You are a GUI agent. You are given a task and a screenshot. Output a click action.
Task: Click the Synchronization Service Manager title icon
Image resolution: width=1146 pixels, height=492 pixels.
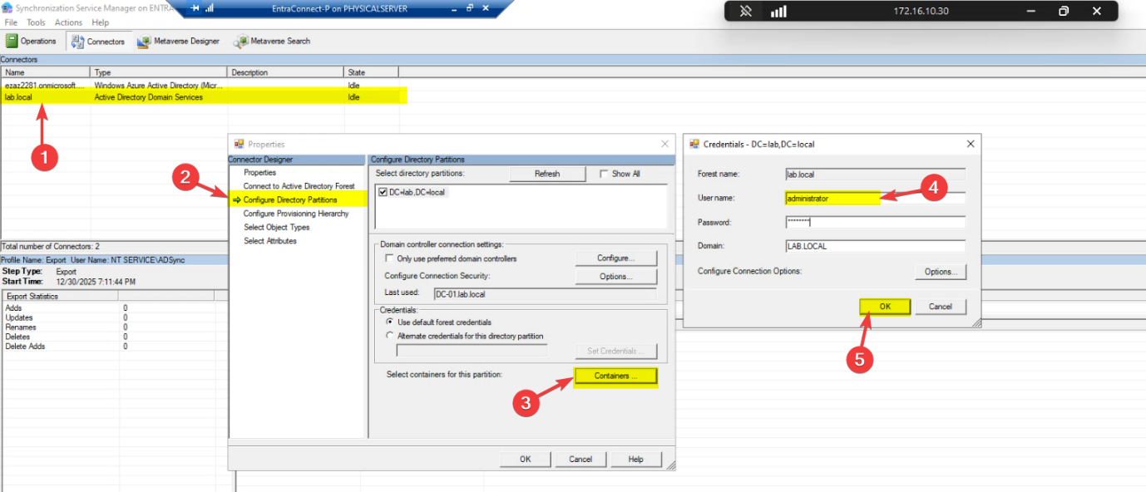pos(7,7)
